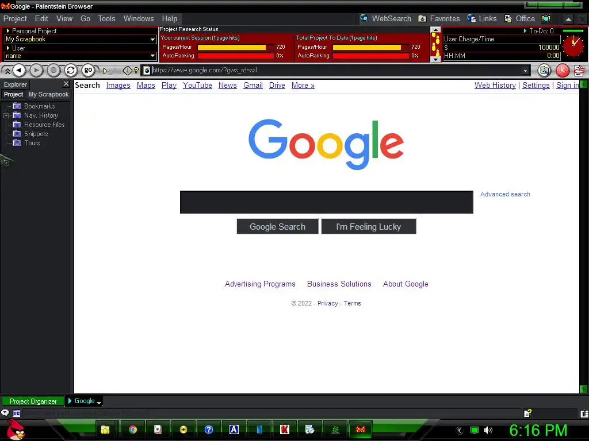The width and height of the screenshot is (589, 441).
Task: Open the letter A taskbar icon
Action: (x=234, y=430)
